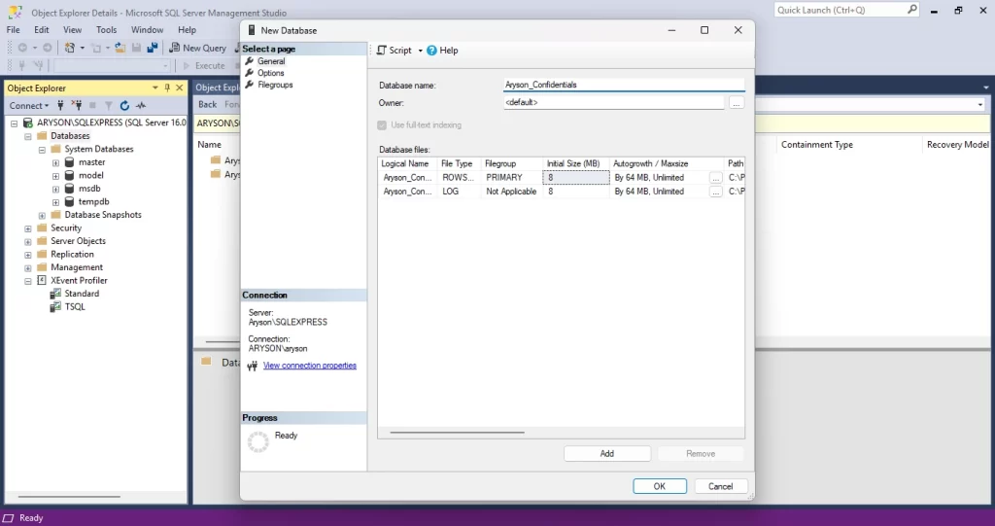Click the Help question mark icon
Image resolution: width=995 pixels, height=526 pixels.
(431, 51)
